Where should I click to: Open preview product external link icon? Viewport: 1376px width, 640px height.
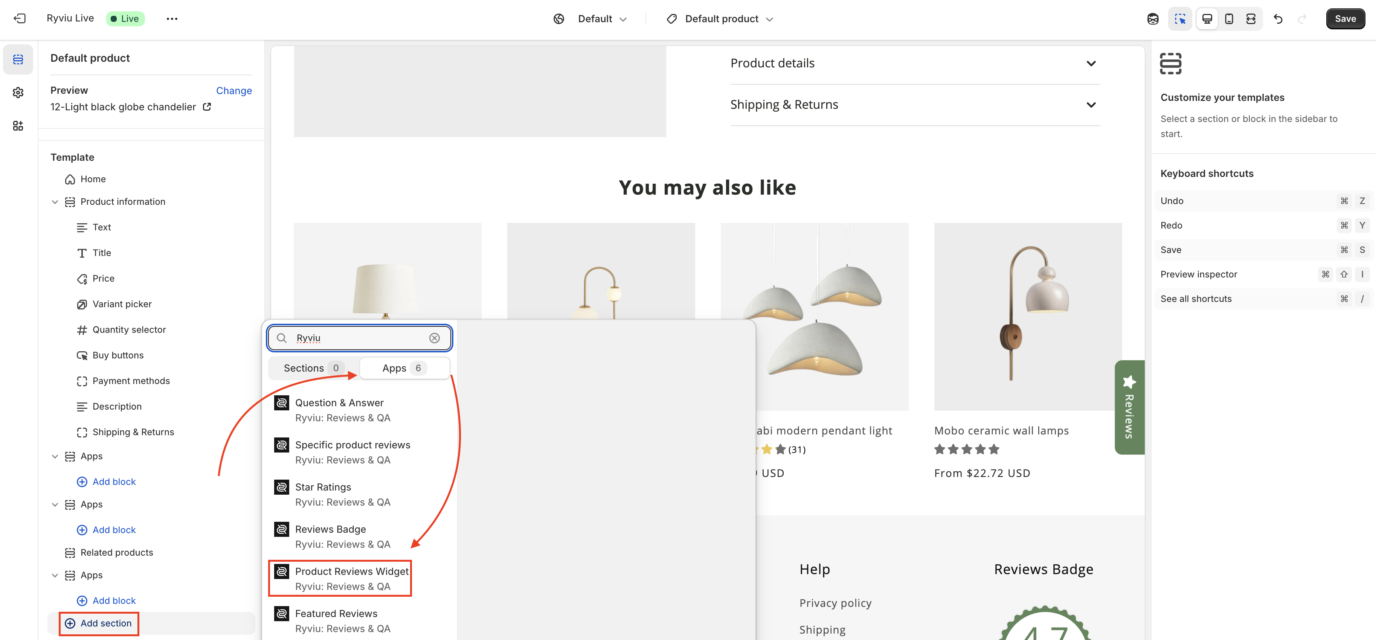(x=207, y=107)
